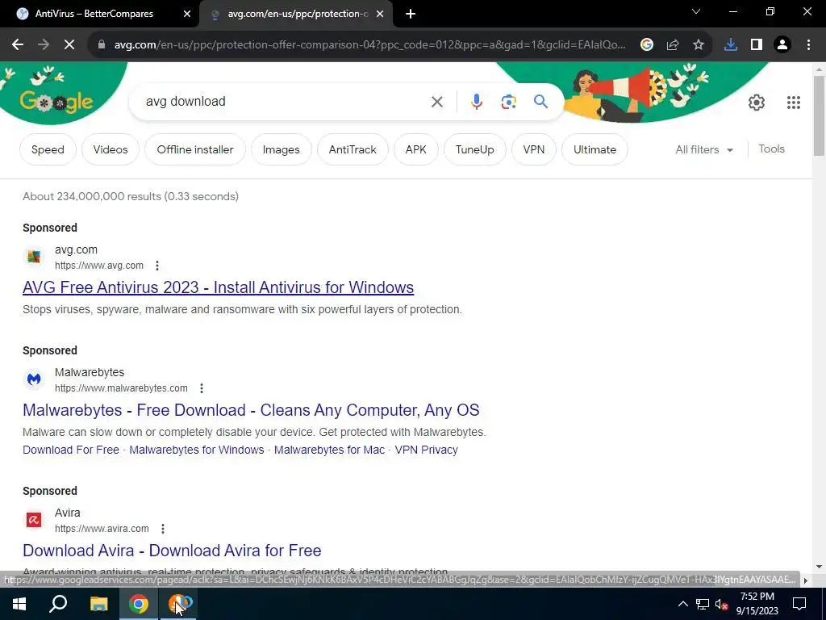The image size is (826, 620).
Task: Open Windows taskbar search
Action: coord(58,604)
